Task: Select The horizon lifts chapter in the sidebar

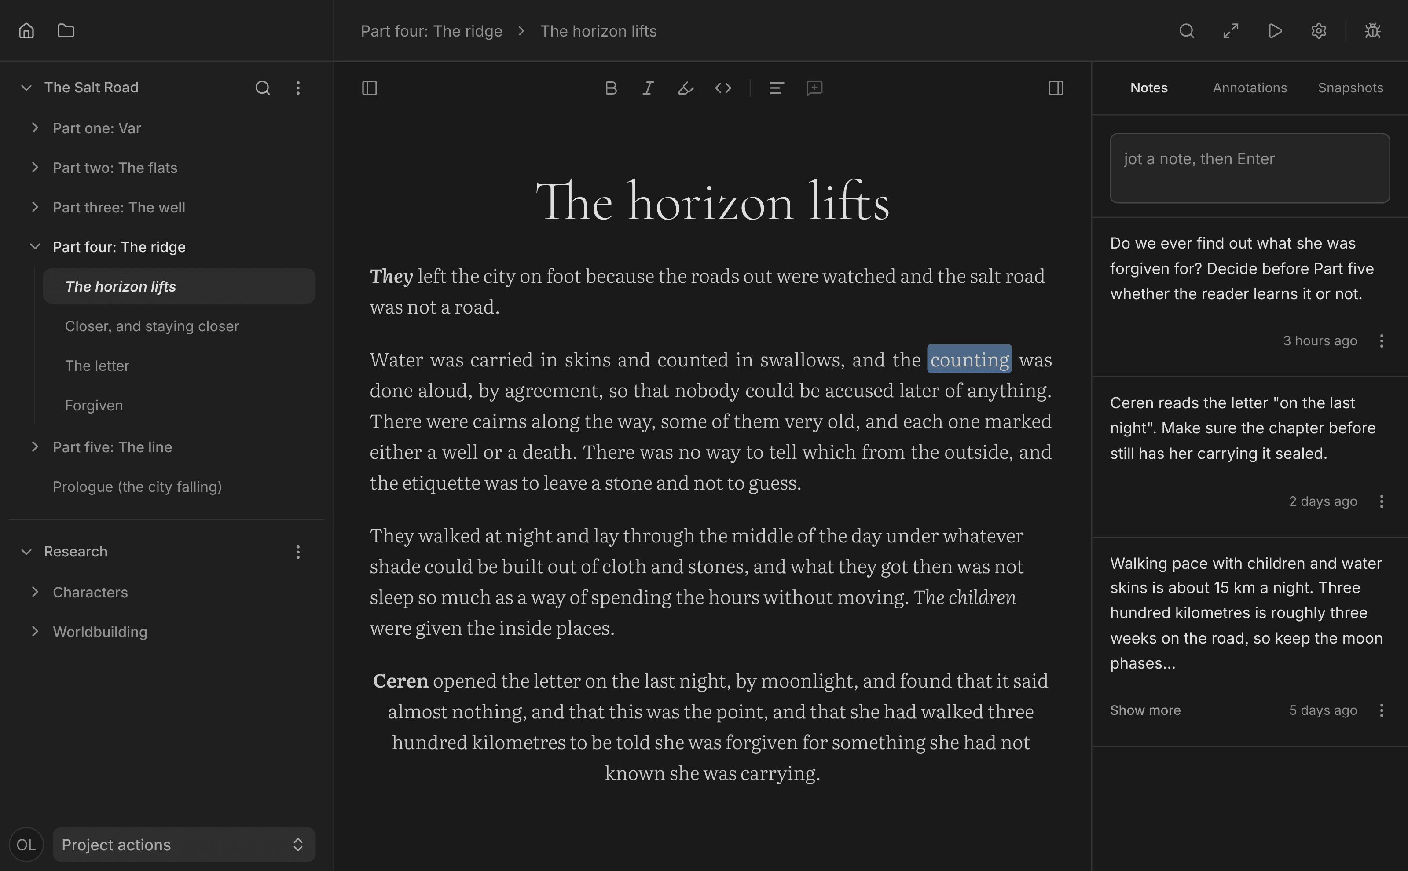Action: coord(179,286)
